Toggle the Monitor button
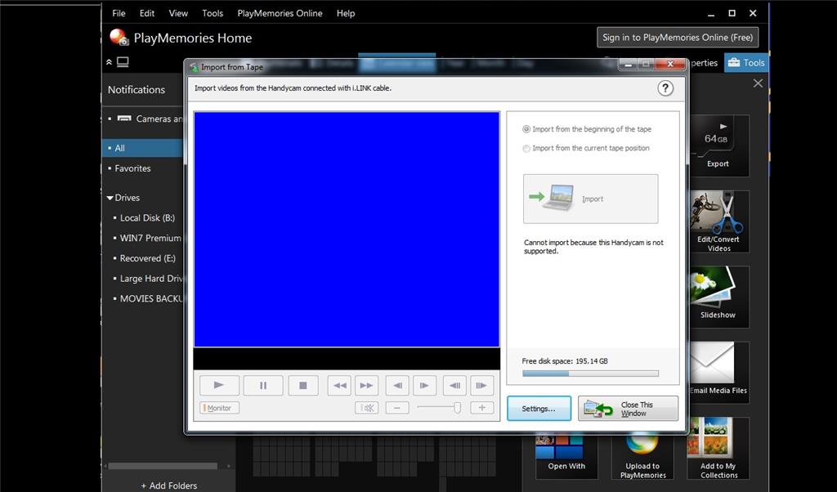837x492 pixels. click(x=219, y=408)
